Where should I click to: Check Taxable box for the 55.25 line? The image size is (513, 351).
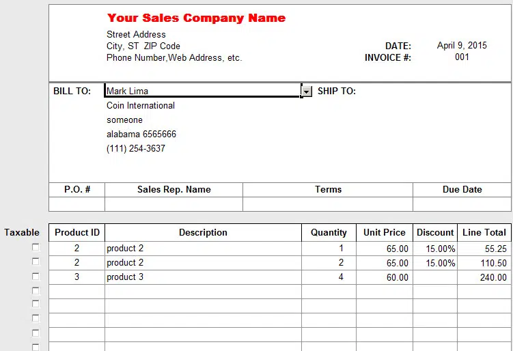click(36, 248)
